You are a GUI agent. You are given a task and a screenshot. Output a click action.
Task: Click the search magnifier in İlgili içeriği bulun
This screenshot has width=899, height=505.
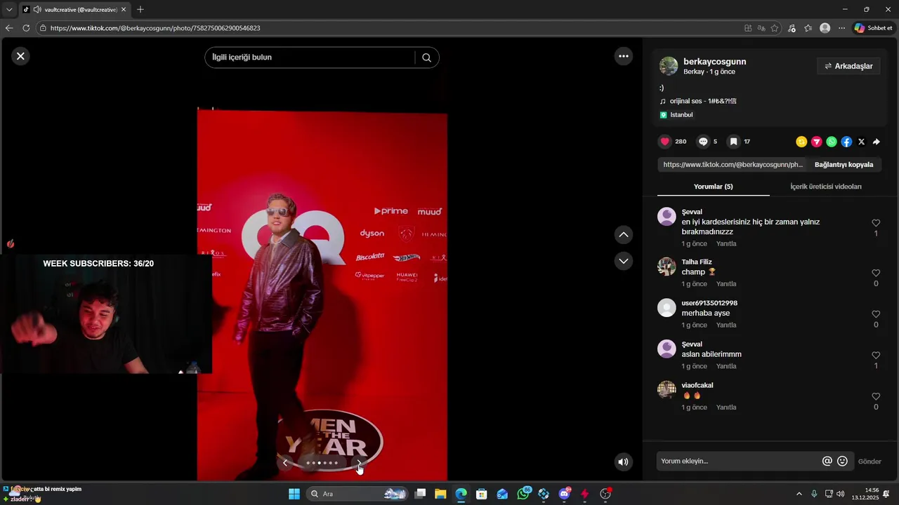[426, 58]
